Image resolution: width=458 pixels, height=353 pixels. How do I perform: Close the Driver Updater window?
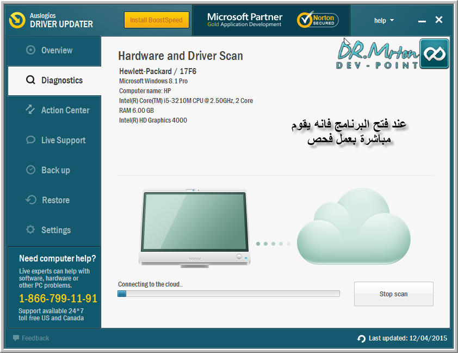pyautogui.click(x=439, y=20)
